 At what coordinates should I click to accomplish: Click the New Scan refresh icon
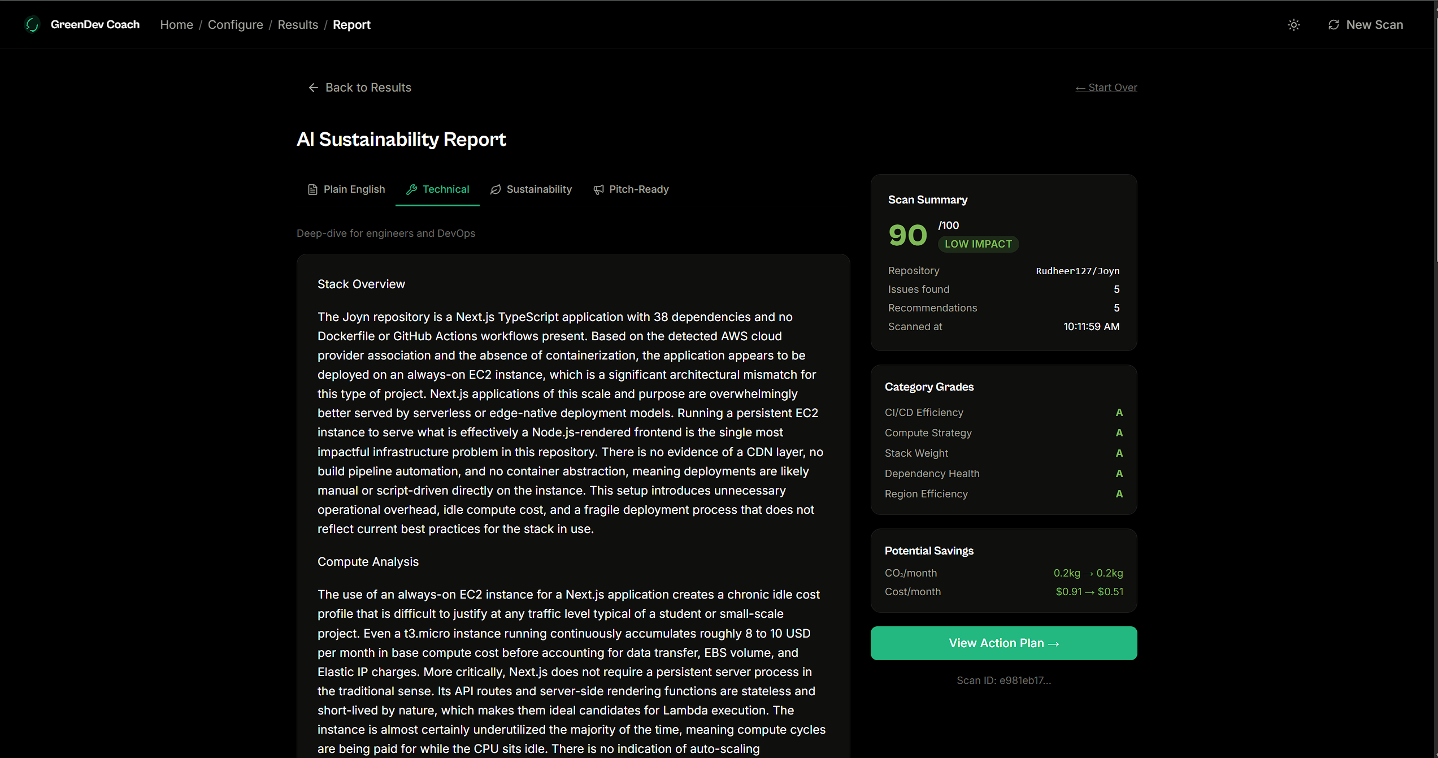1333,25
